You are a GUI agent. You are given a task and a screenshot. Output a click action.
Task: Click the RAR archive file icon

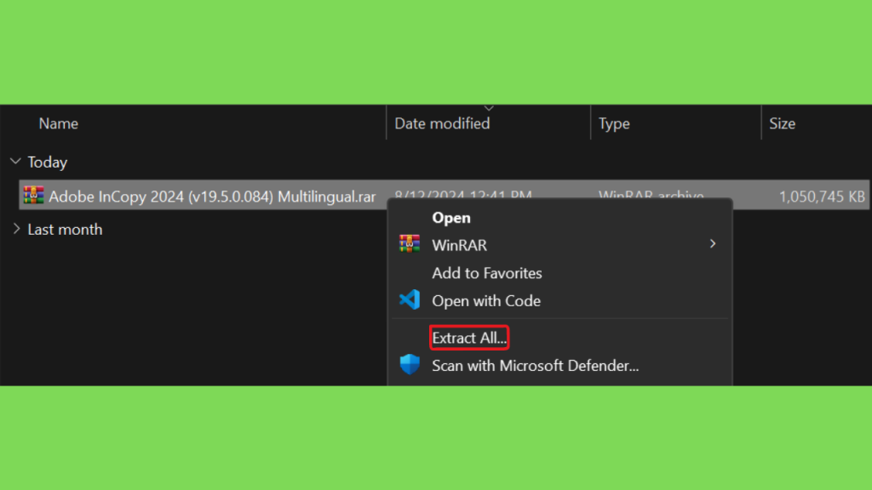pos(33,195)
